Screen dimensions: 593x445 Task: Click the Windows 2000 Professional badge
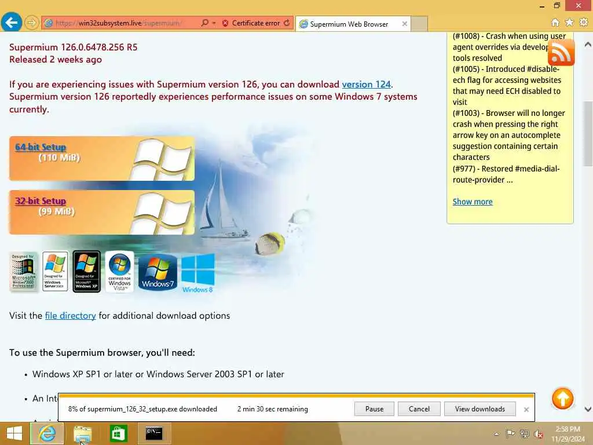click(x=23, y=271)
